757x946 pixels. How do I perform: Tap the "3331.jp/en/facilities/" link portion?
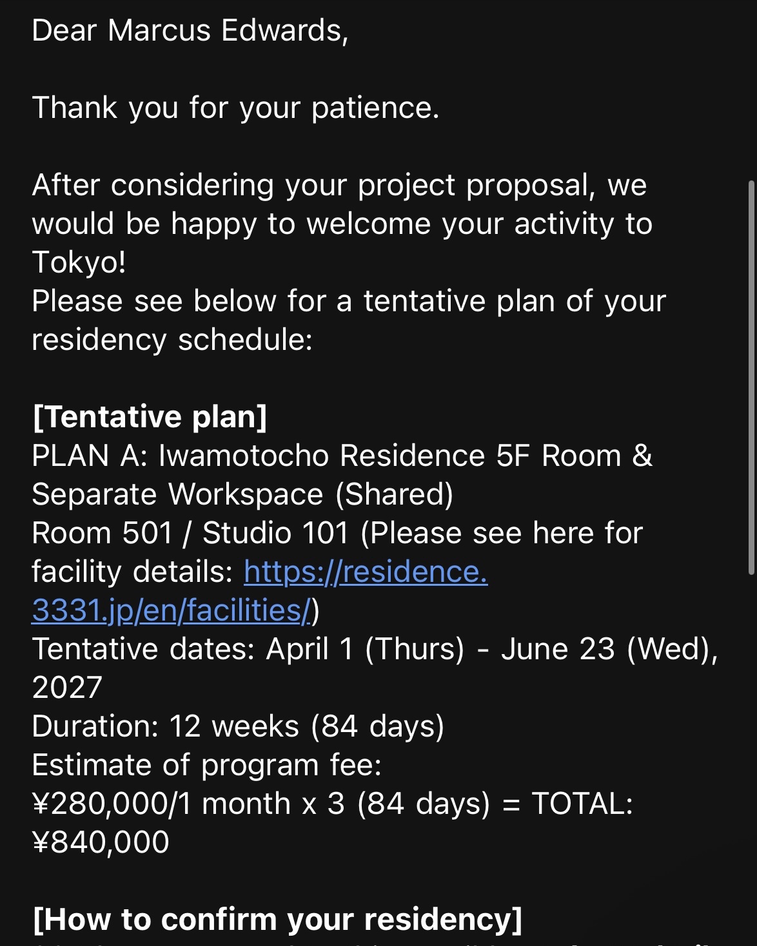pyautogui.click(x=172, y=610)
